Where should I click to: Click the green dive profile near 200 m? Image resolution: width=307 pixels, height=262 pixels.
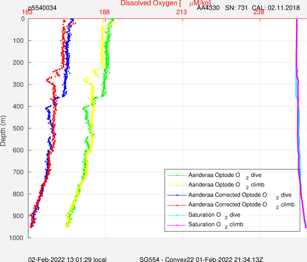107,62
